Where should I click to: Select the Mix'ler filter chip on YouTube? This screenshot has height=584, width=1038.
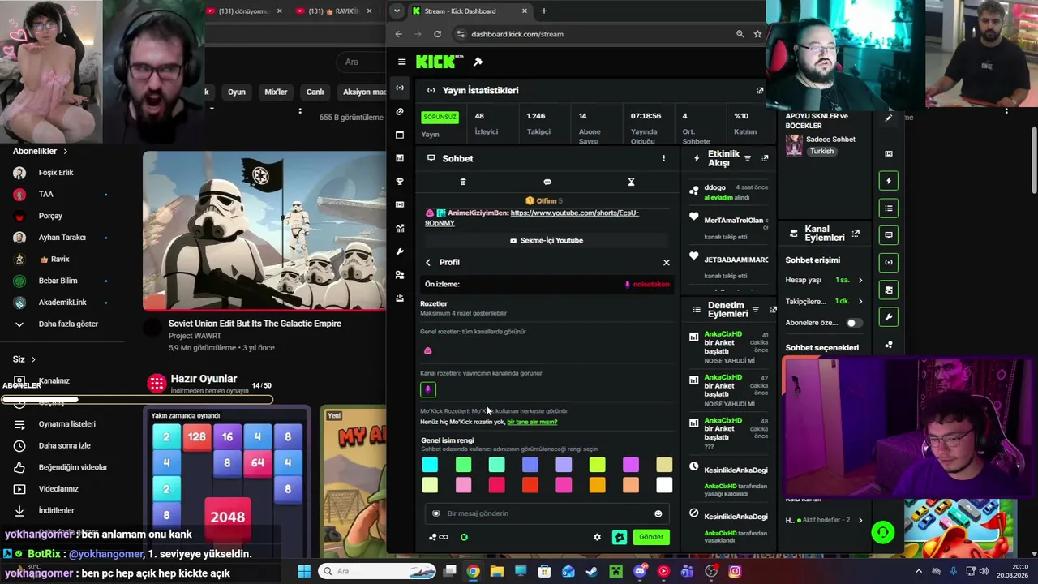(276, 92)
